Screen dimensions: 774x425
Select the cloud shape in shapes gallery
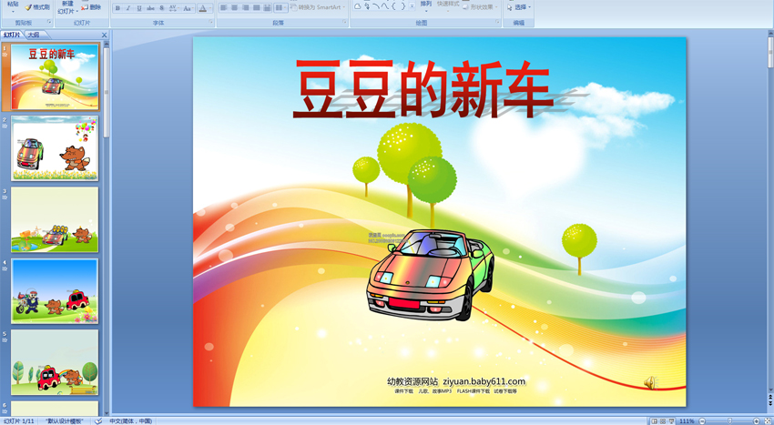click(357, 6)
